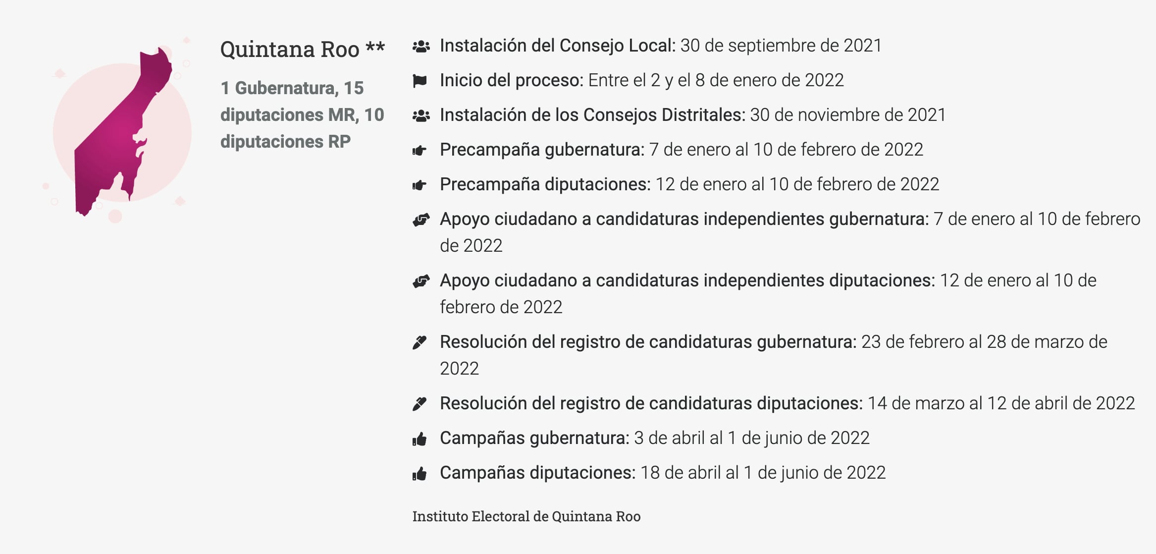Viewport: 1156px width, 554px height.
Task: Click the thumbs-up icon beside Campañas gubernatura
Action: [x=420, y=439]
